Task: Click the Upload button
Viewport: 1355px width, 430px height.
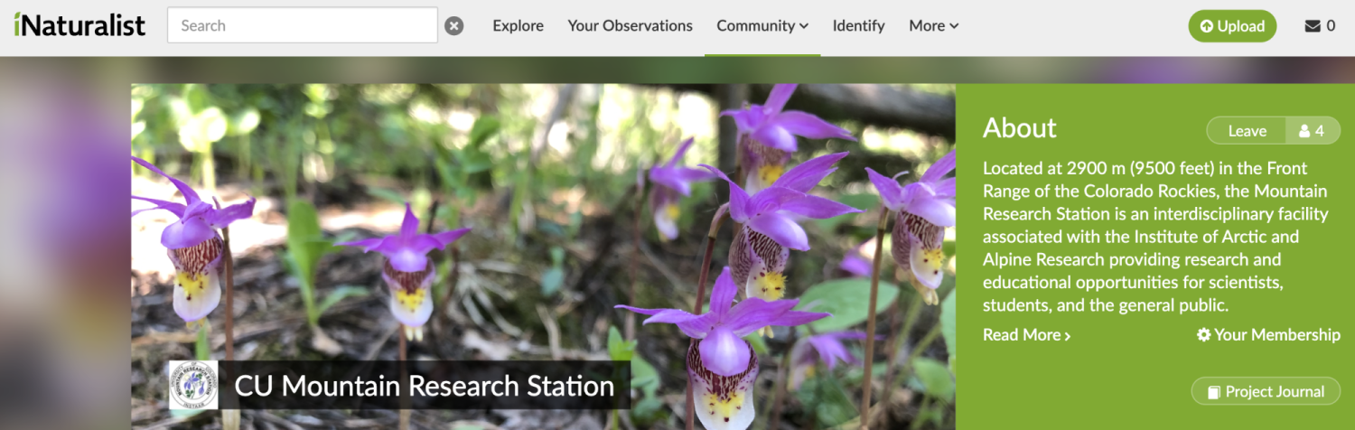Action: tap(1231, 26)
